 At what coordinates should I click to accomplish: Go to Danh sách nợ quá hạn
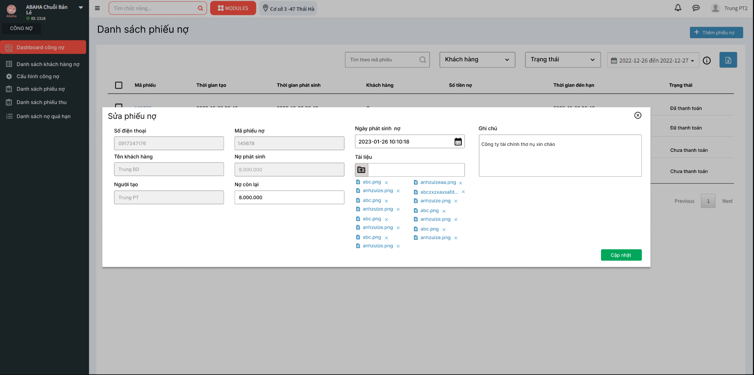43,116
